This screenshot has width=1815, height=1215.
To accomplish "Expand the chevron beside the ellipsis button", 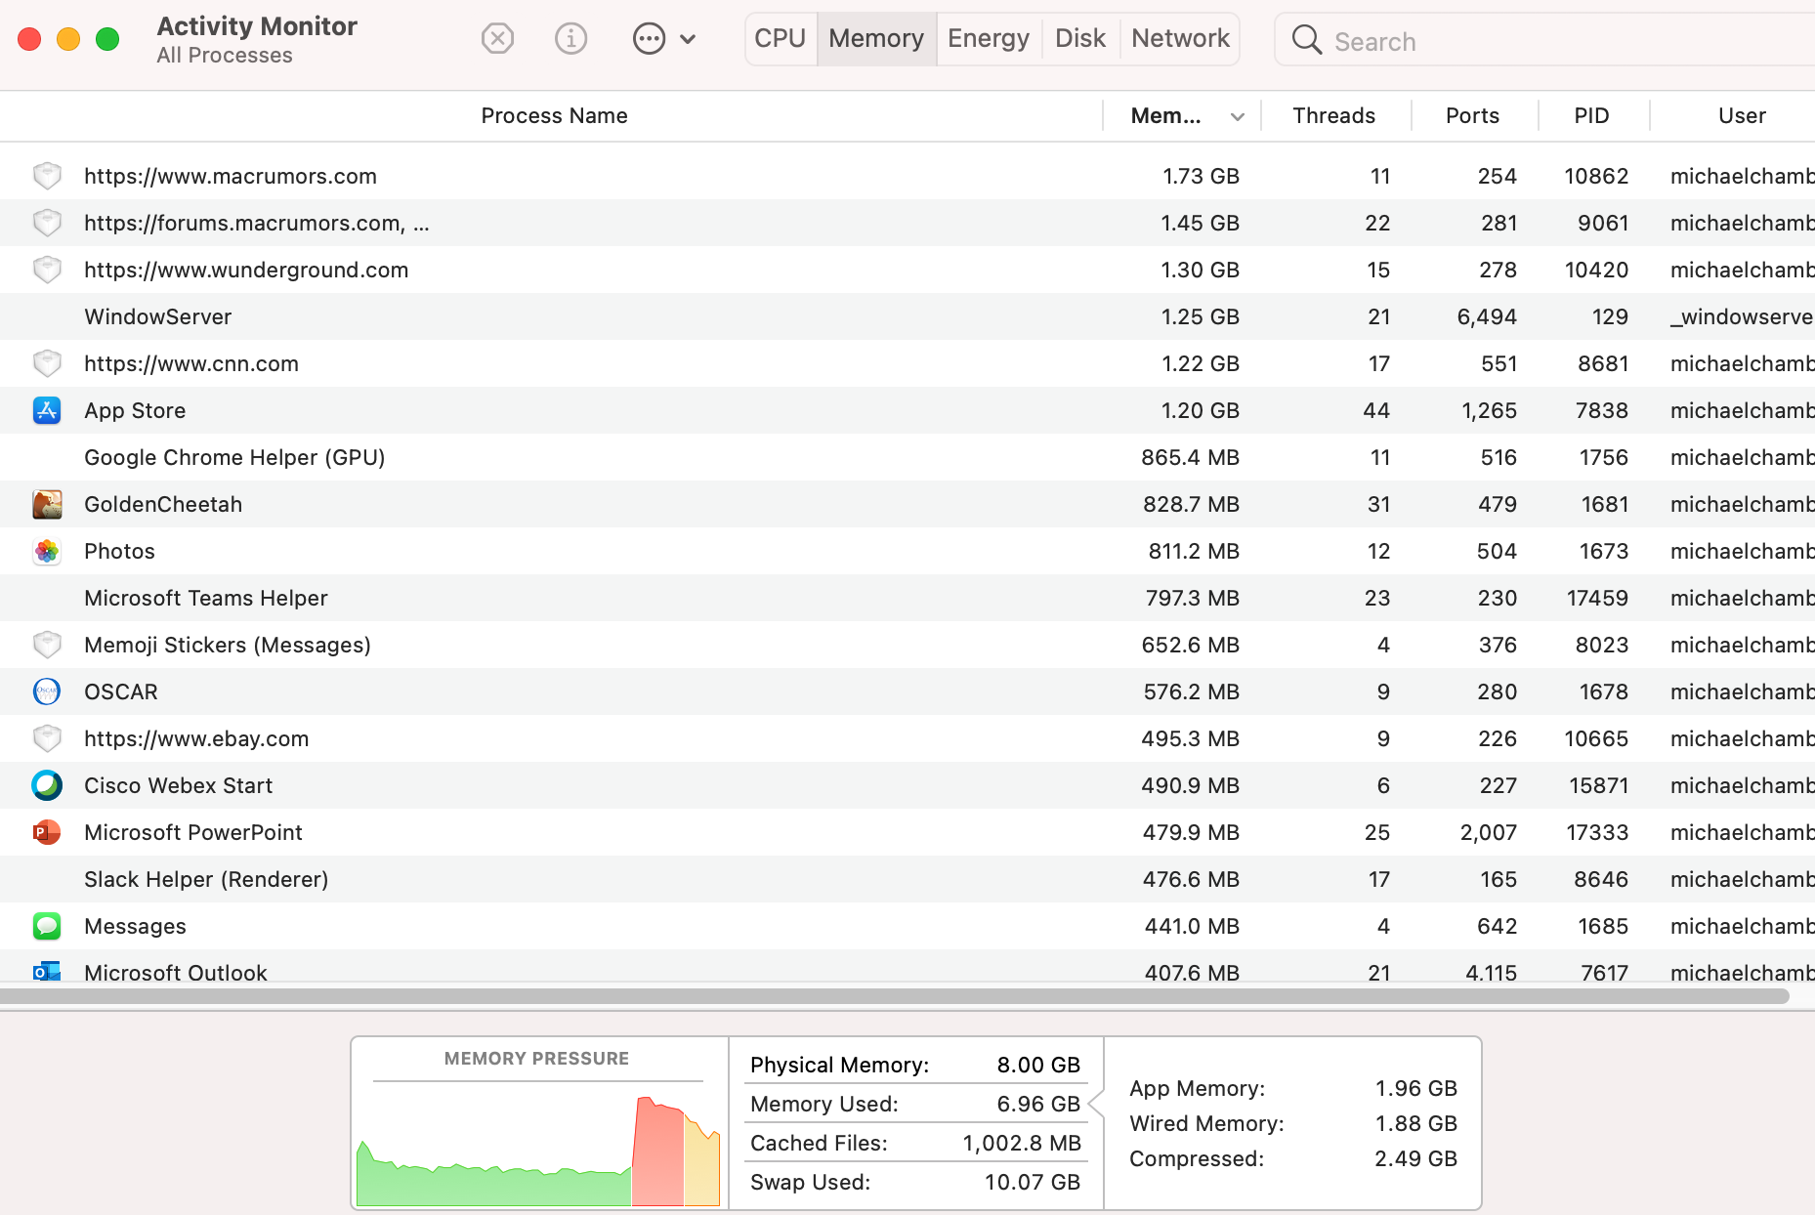I will (688, 40).
